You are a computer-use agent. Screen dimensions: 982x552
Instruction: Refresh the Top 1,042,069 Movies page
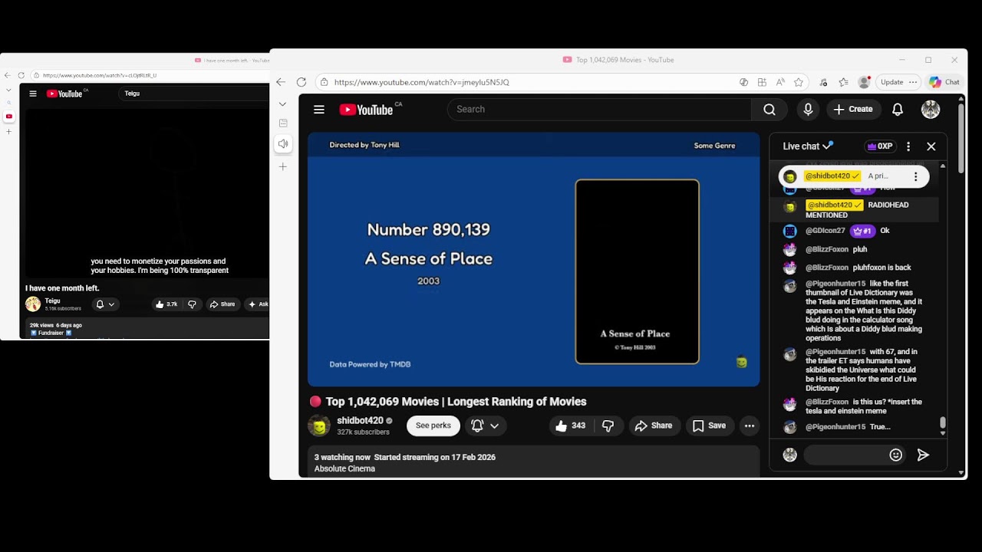tap(301, 82)
